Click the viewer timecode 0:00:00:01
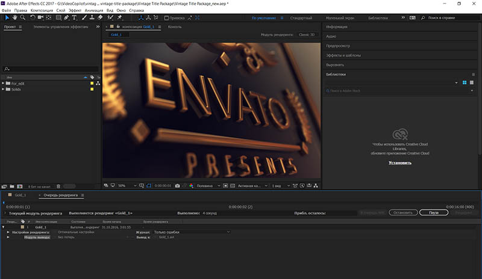Screen dimensions: 482x279 click(163, 186)
